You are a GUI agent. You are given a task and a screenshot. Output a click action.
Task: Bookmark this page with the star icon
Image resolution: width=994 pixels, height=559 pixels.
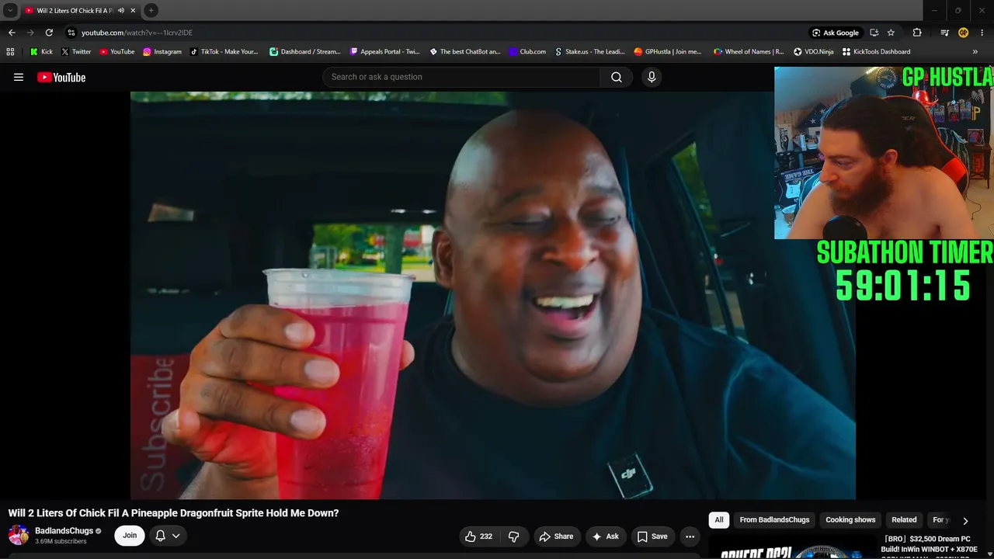891,33
